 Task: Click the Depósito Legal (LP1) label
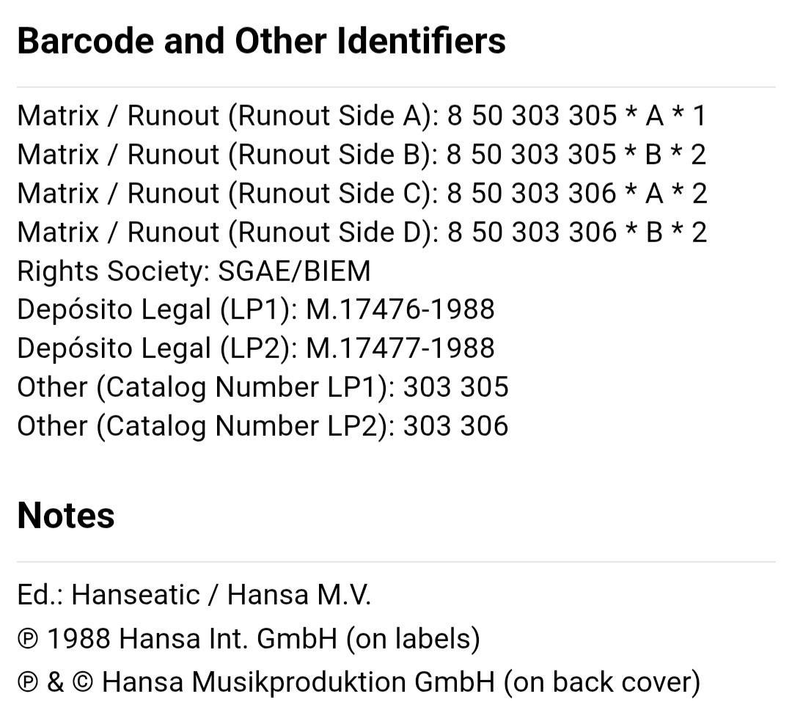point(156,310)
